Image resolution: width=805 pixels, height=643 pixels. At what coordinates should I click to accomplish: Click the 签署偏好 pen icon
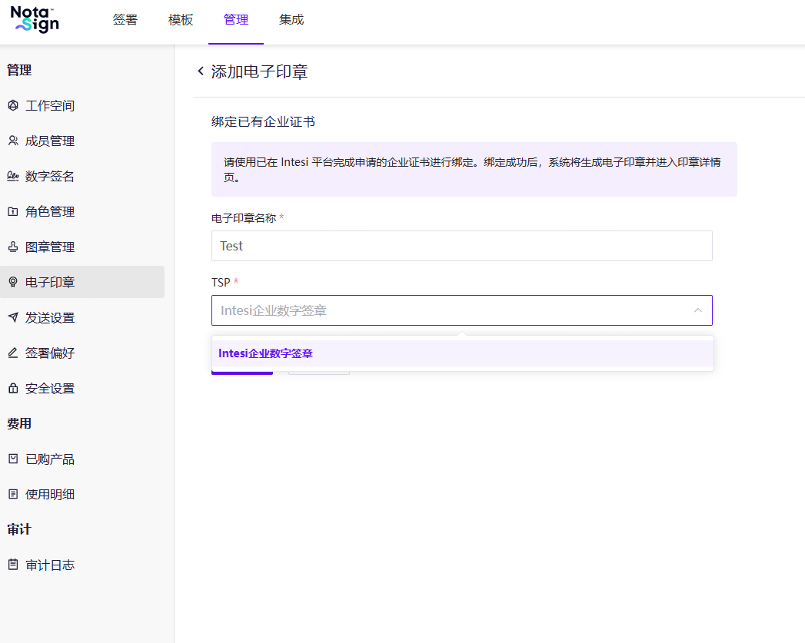pos(13,353)
